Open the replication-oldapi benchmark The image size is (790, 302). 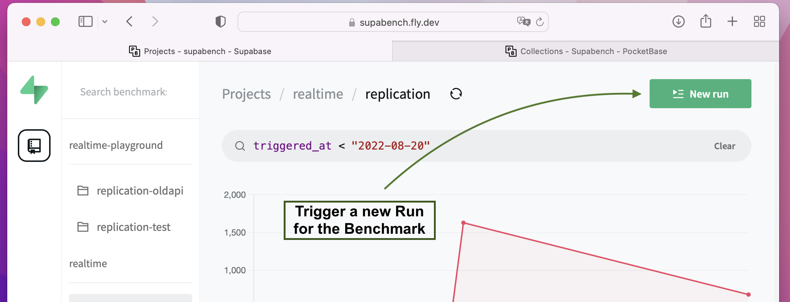pos(140,191)
